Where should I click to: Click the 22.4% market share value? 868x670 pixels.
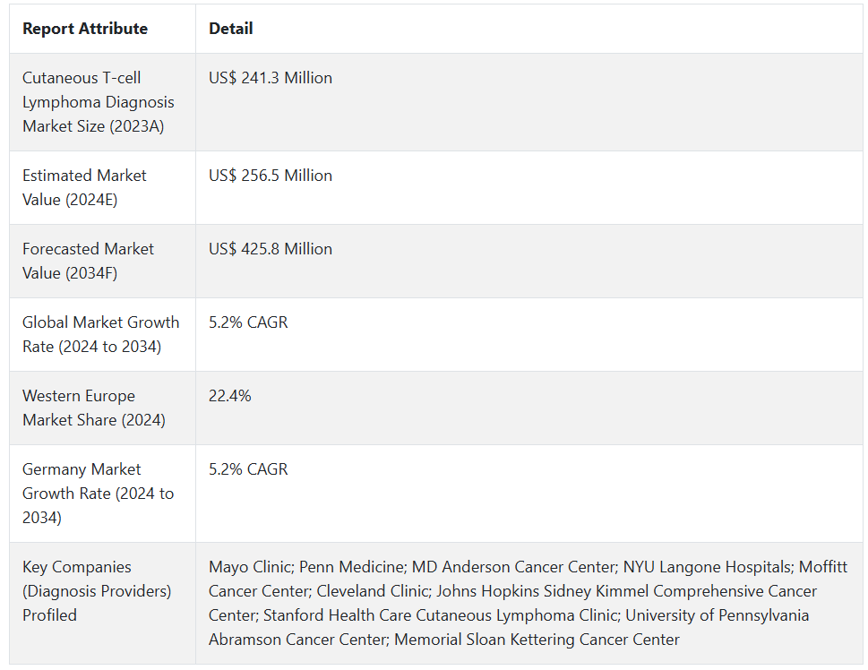230,396
